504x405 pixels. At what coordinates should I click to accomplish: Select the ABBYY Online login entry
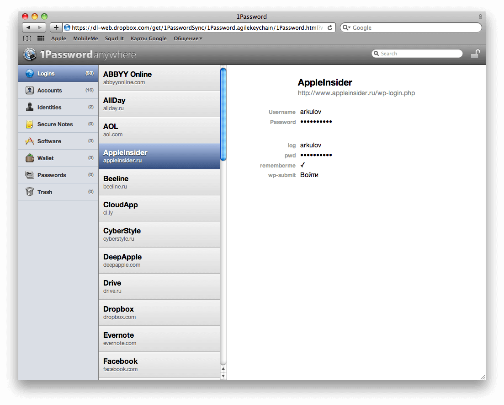click(x=159, y=78)
